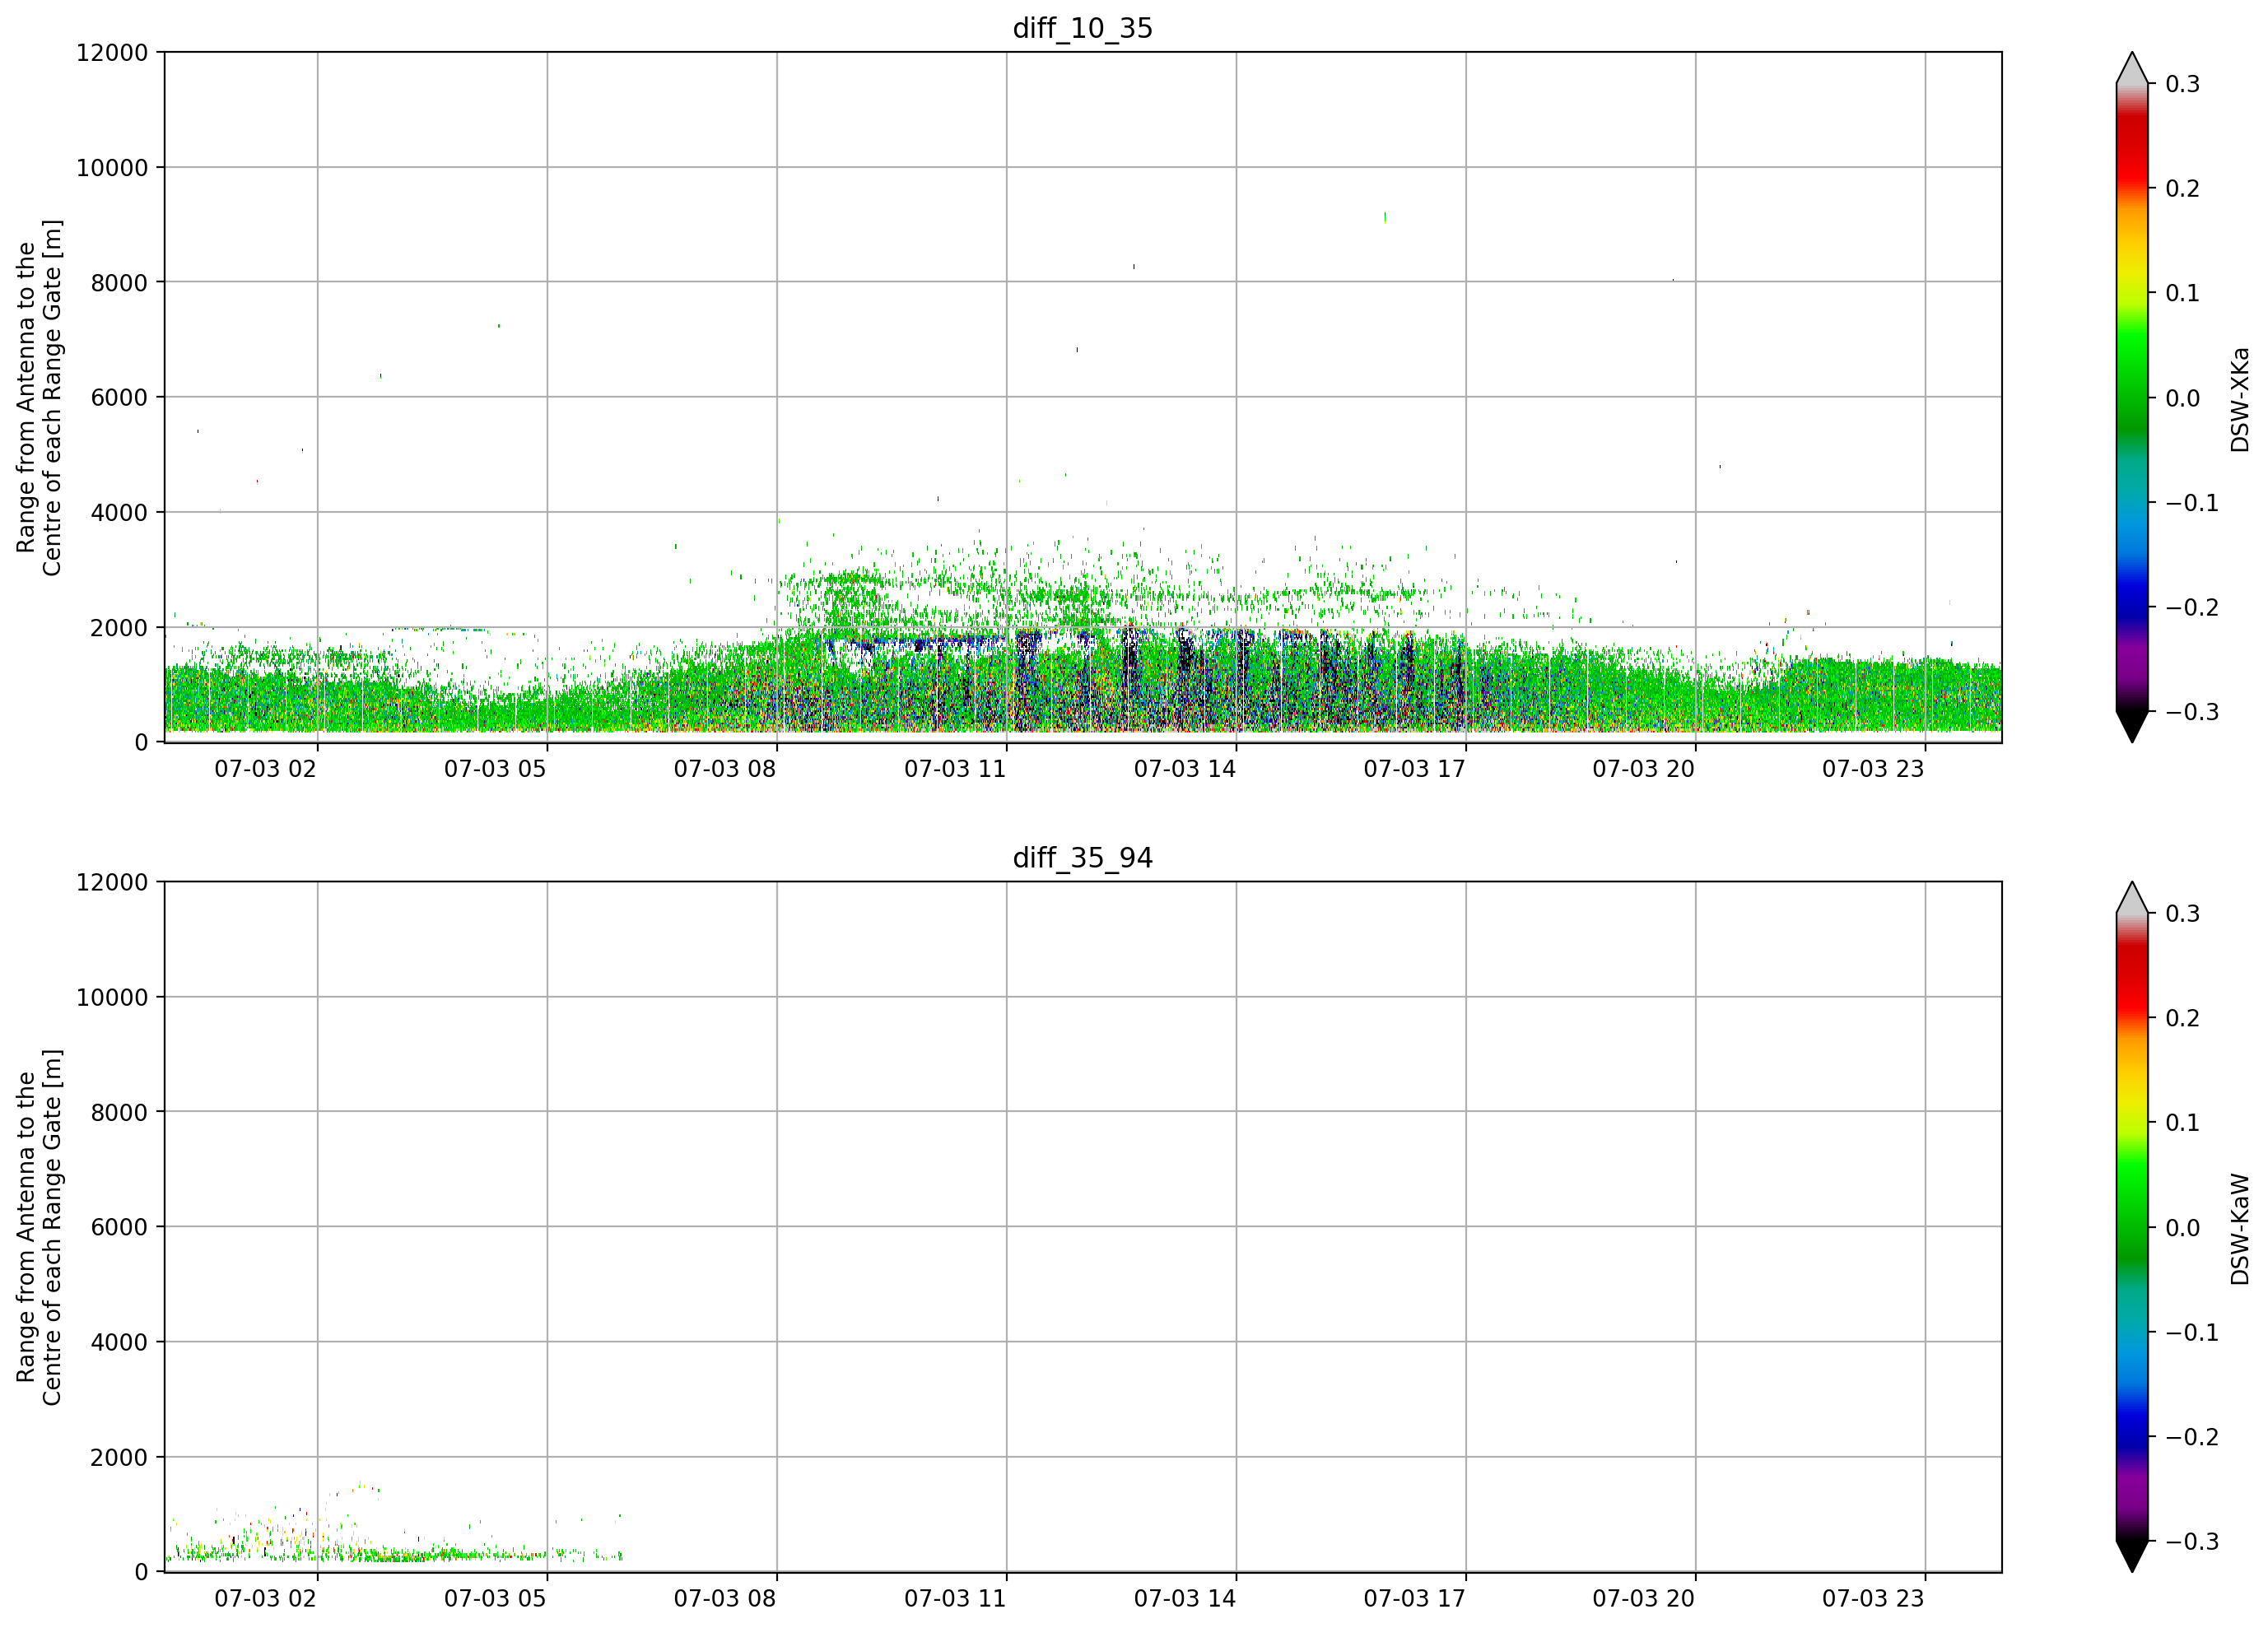Screen dimensions: 2268x1628
Task: Click the −0.1 tick on the DSW-KaW colorbar
Action: tap(2192, 1332)
